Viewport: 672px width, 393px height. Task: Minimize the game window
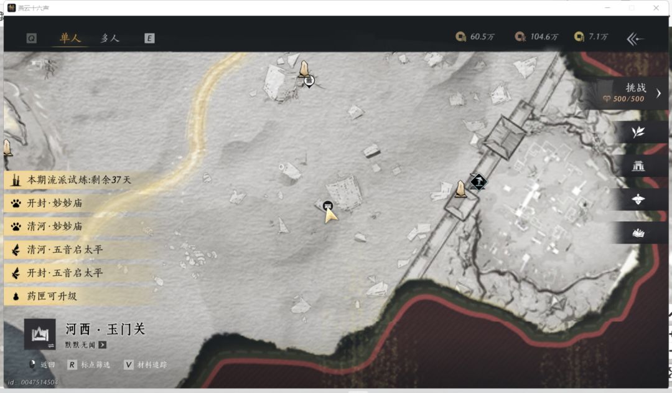tap(607, 7)
